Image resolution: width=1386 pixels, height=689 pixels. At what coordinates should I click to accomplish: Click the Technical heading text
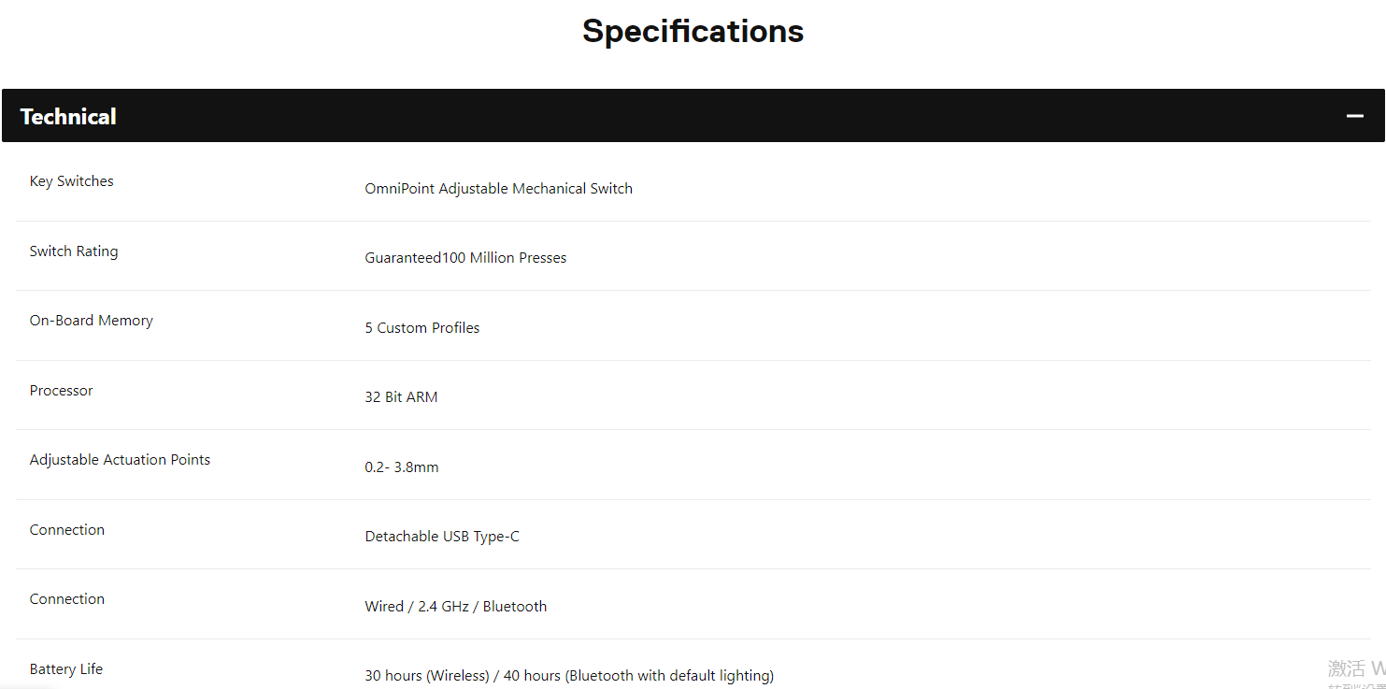point(68,117)
